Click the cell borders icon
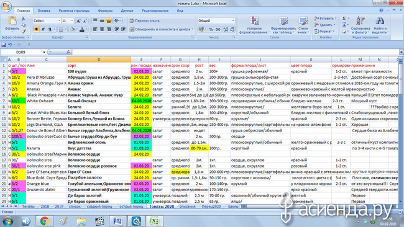This screenshot has height=227, width=404. click(x=61, y=29)
